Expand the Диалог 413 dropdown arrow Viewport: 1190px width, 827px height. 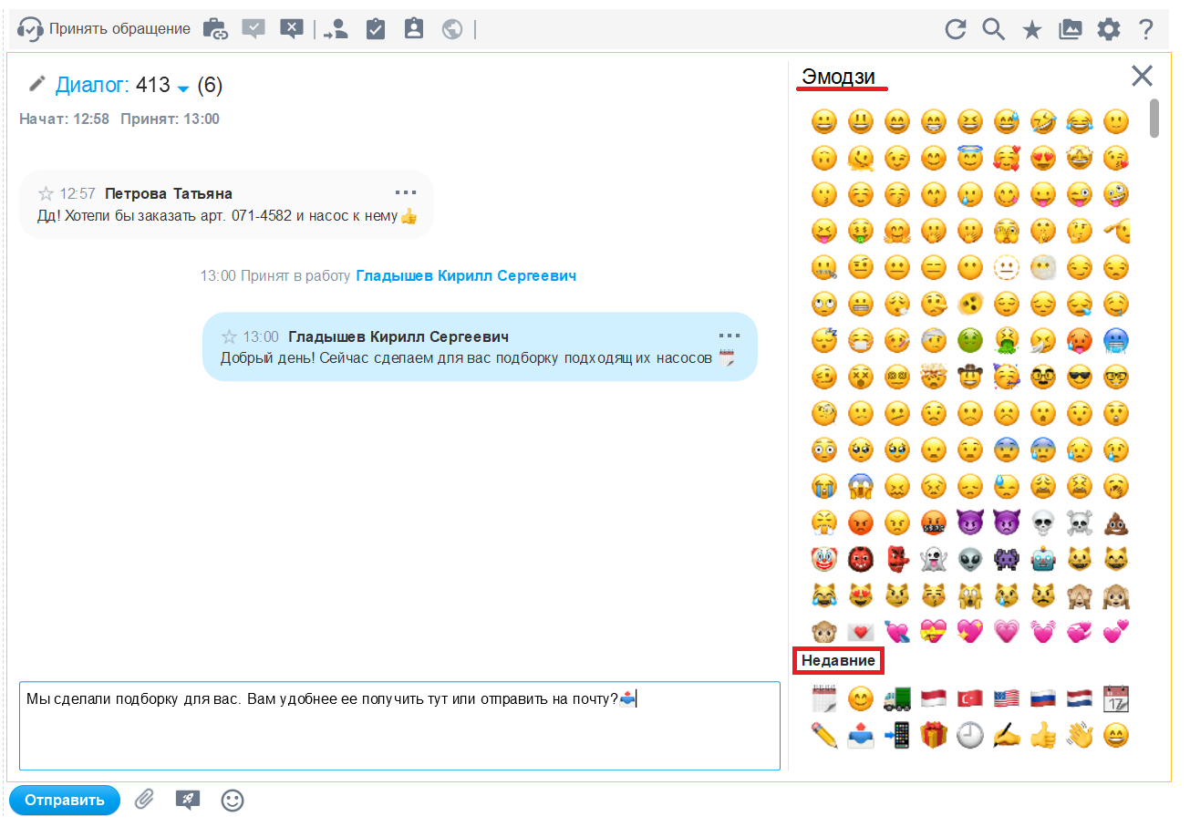183,88
